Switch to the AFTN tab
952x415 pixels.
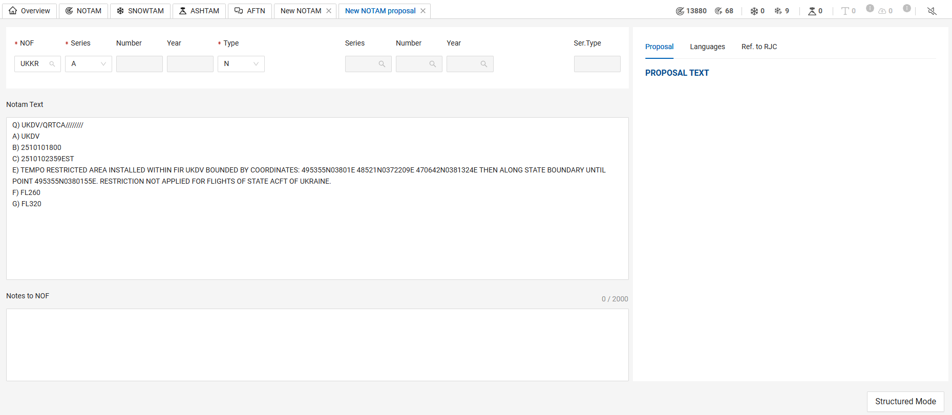click(250, 11)
